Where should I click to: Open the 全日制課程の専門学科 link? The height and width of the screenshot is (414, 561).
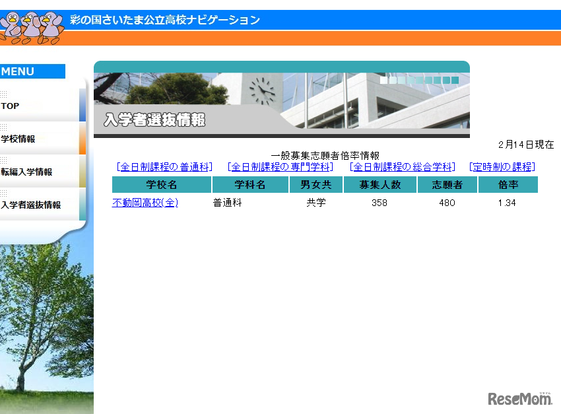(x=279, y=167)
